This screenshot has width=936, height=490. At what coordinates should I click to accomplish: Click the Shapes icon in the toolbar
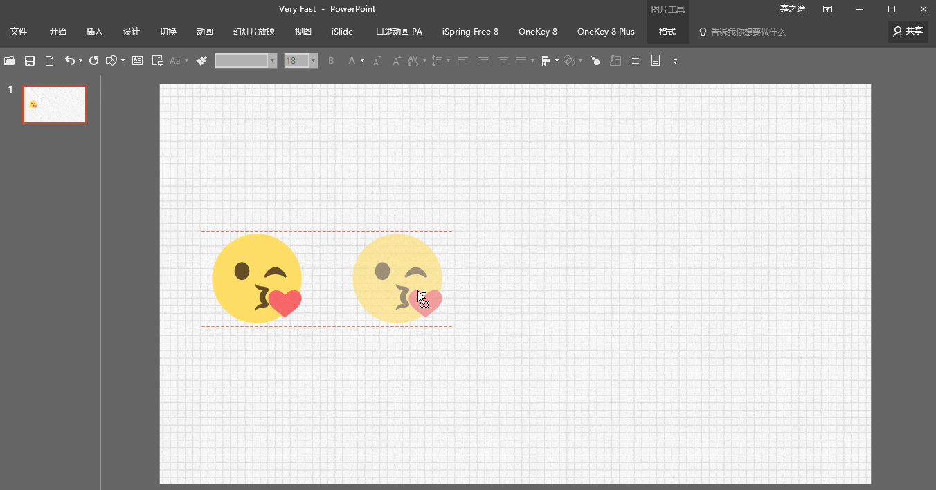pos(111,61)
